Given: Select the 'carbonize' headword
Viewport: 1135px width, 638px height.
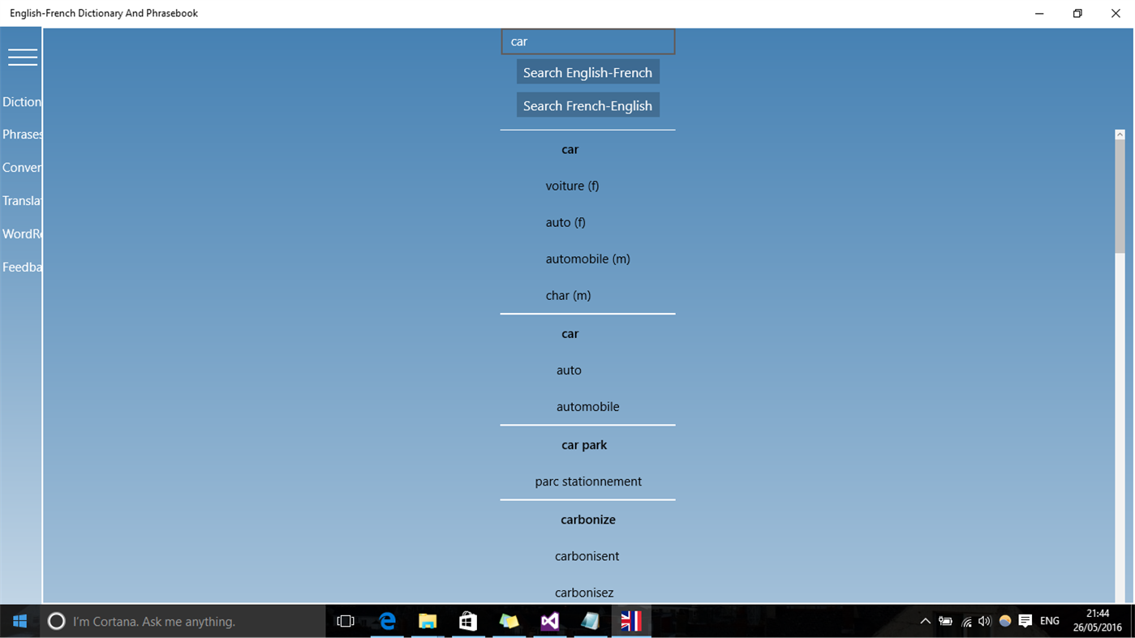Looking at the screenshot, I should [587, 519].
